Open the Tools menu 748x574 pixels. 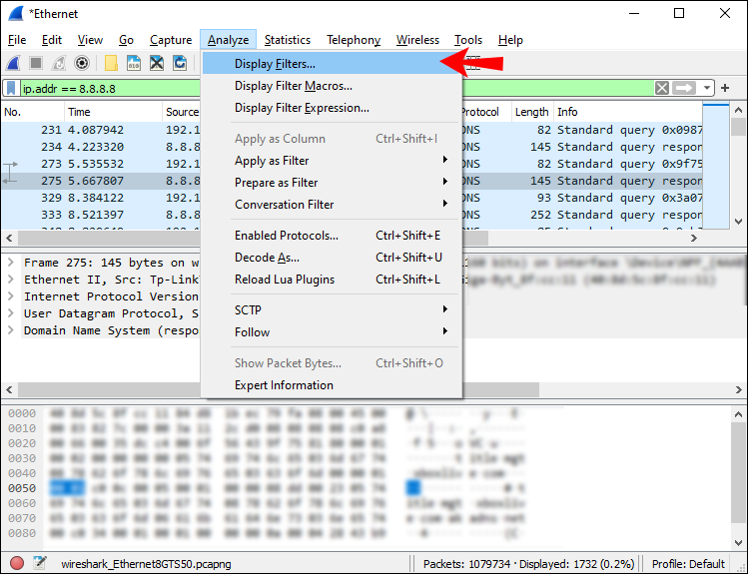468,40
